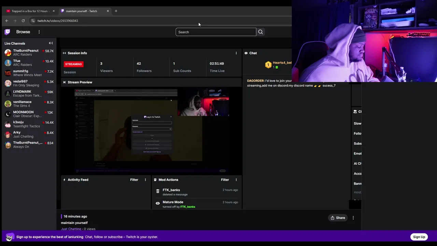Open the Just Chatting category link

(71, 229)
